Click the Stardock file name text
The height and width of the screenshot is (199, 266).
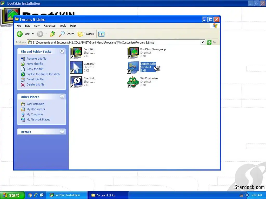pyautogui.click(x=89, y=78)
